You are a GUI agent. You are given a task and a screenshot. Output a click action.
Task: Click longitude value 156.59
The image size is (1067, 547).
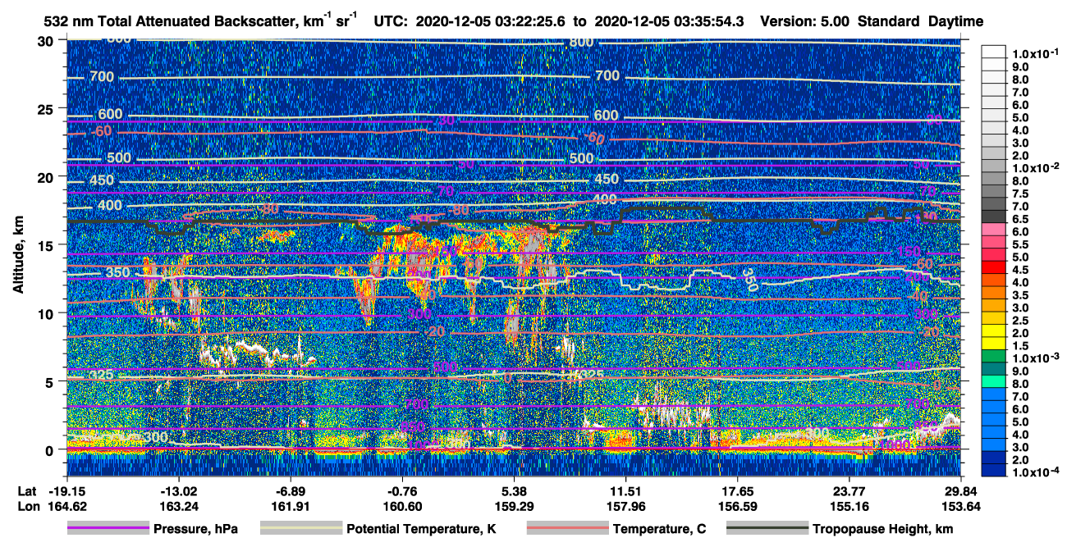[x=737, y=506]
